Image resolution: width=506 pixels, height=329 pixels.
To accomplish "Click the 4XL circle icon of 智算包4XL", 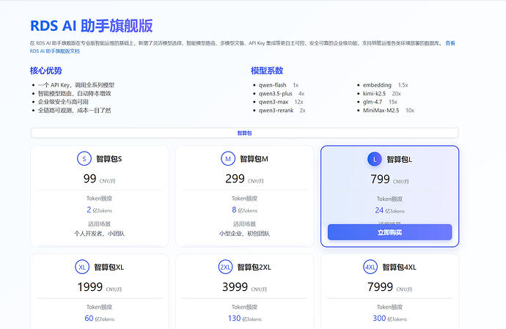I will coord(370,267).
